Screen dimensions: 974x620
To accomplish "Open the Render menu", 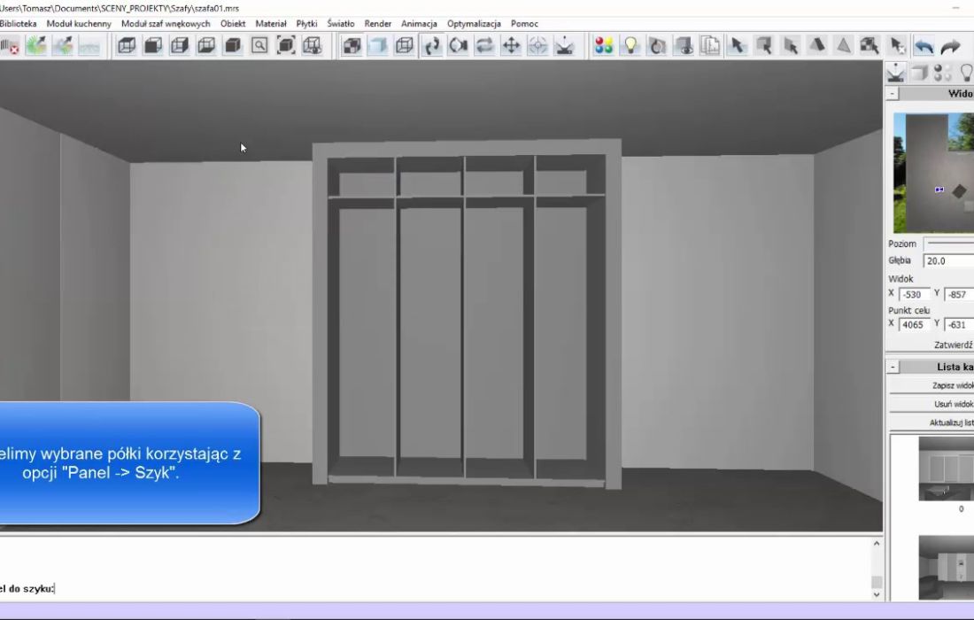I will 378,24.
